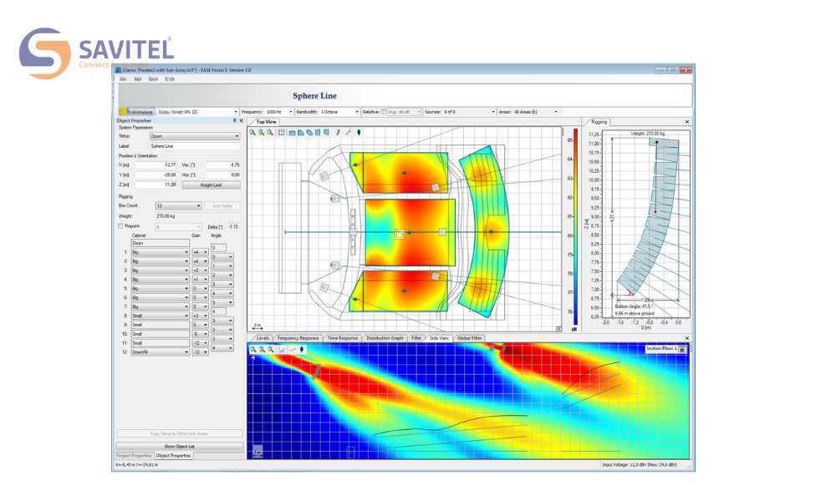Close the lower Side View panel
The image size is (836, 501).
pos(686,338)
